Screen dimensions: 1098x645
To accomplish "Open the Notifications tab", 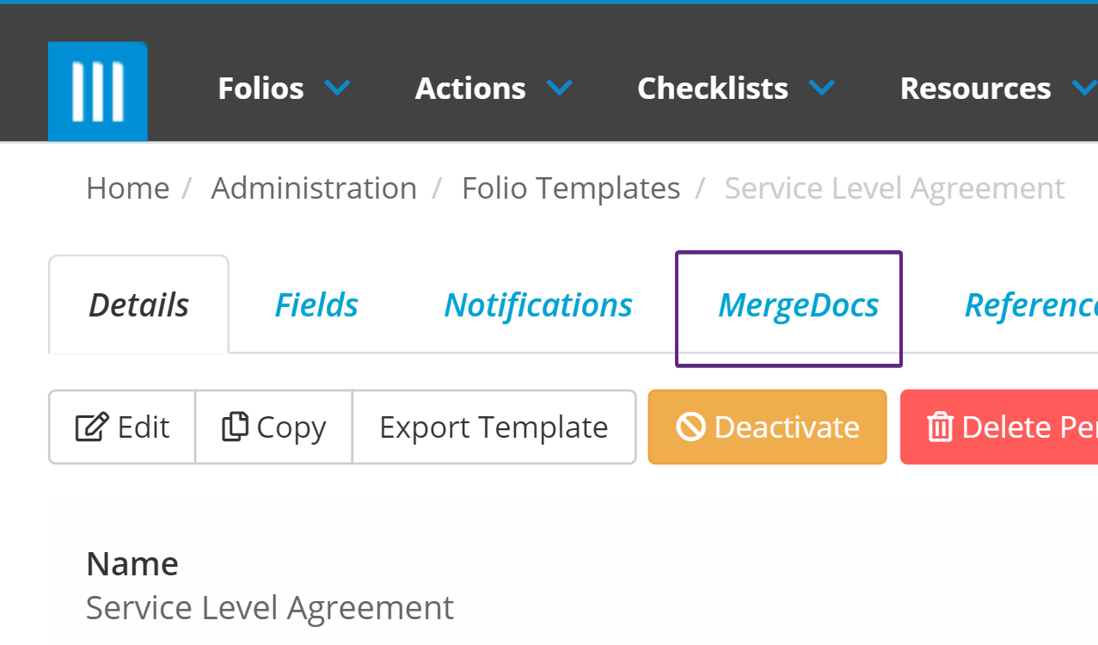I will coord(538,305).
